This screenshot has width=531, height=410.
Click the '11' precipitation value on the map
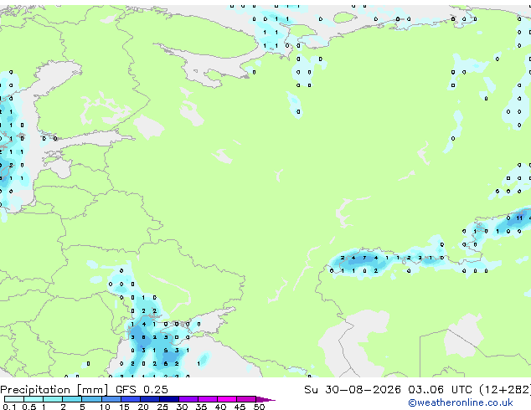coord(519,218)
